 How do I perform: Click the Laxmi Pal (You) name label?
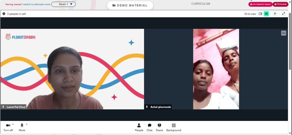click(16, 107)
